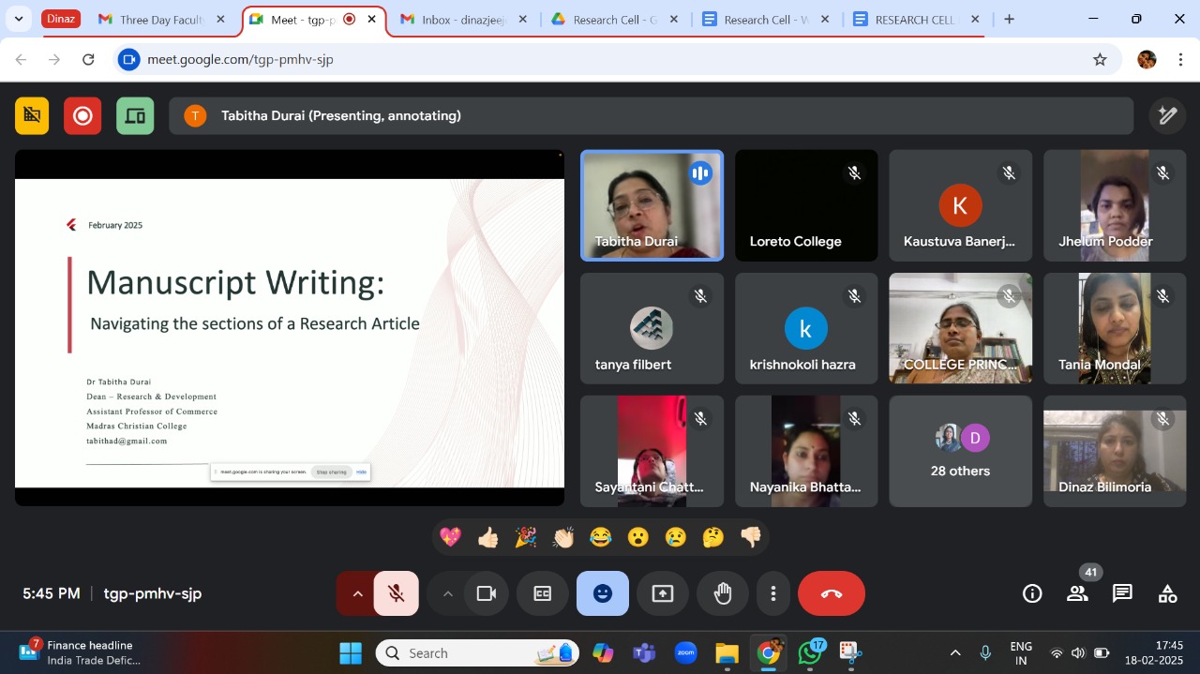Open the 28 others participant tile
Viewport: 1200px width, 674px height.
[960, 452]
